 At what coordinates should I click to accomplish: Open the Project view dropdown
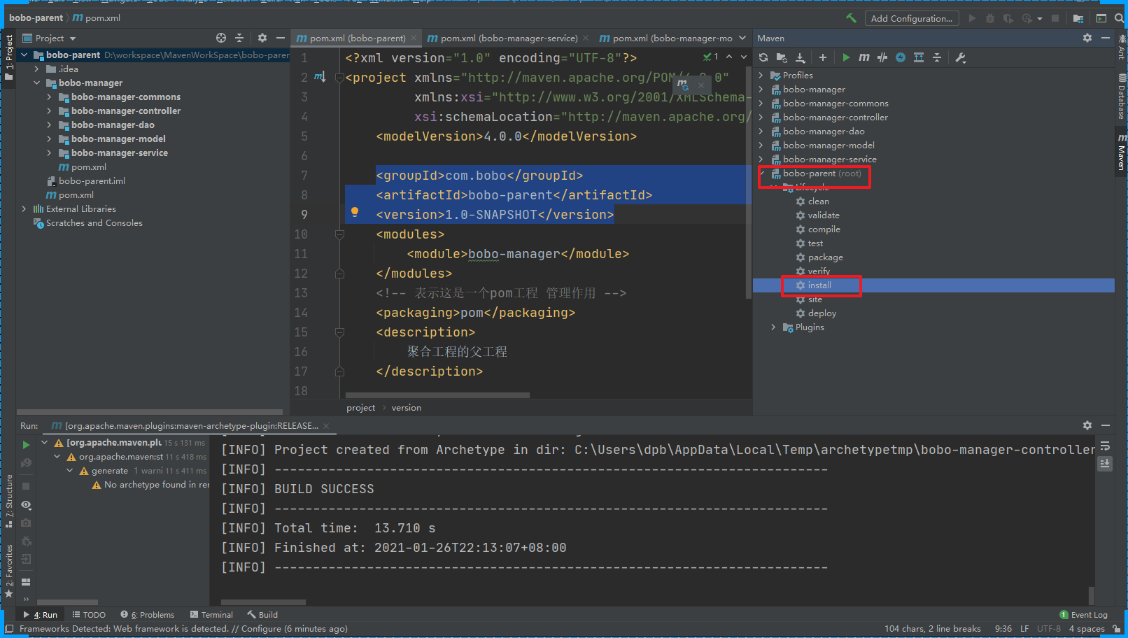point(50,38)
